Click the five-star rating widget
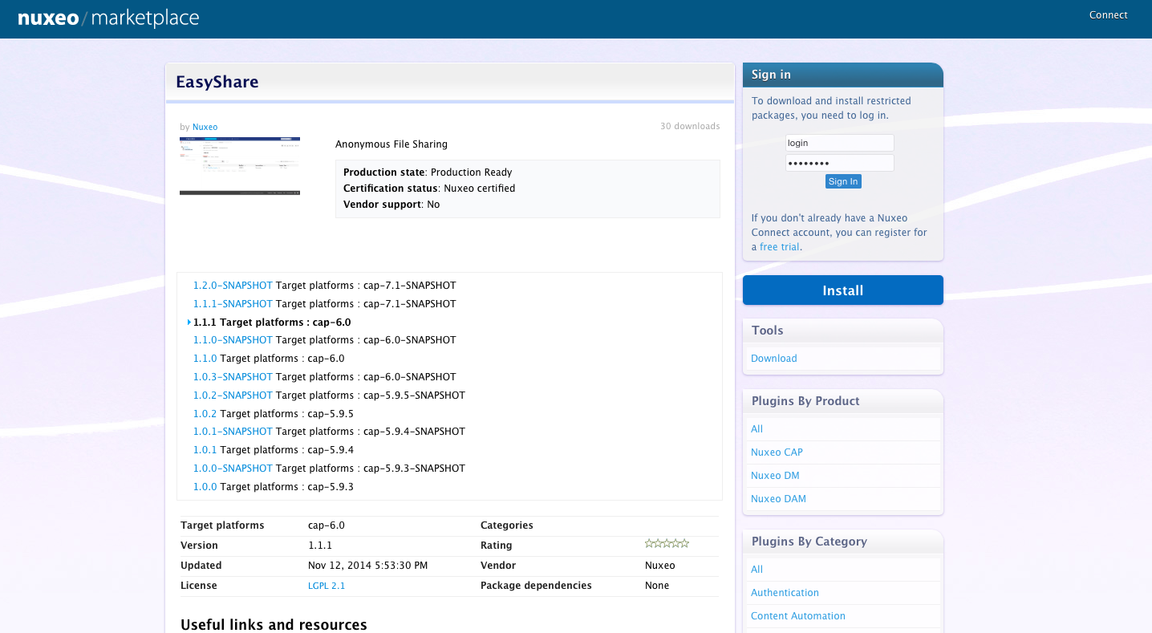 [667, 544]
